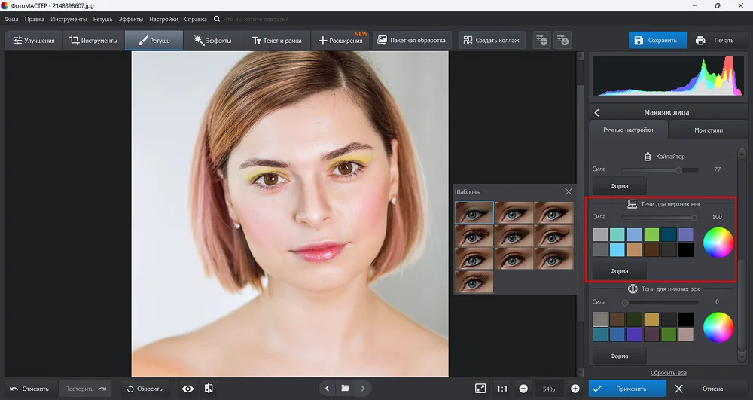
Task: Go to previous image arrow
Action: 327,389
